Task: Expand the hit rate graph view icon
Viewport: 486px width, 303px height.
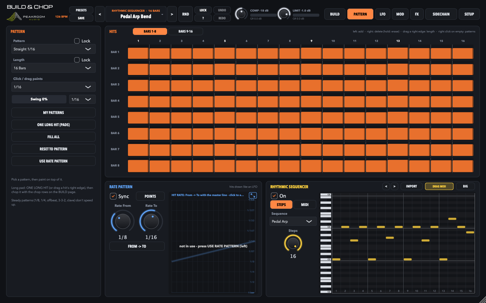Action: point(253,195)
